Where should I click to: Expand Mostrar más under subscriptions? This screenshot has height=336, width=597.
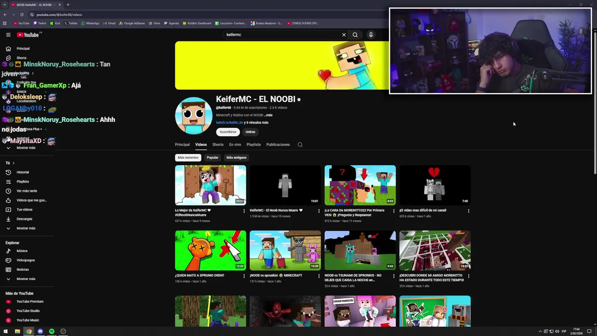coord(27,148)
